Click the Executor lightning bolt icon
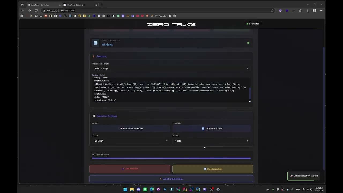Screen dimensions: 343x193 pos(94,56)
